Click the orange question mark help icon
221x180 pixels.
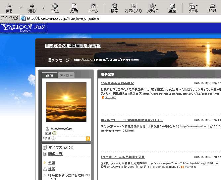(x=88, y=139)
